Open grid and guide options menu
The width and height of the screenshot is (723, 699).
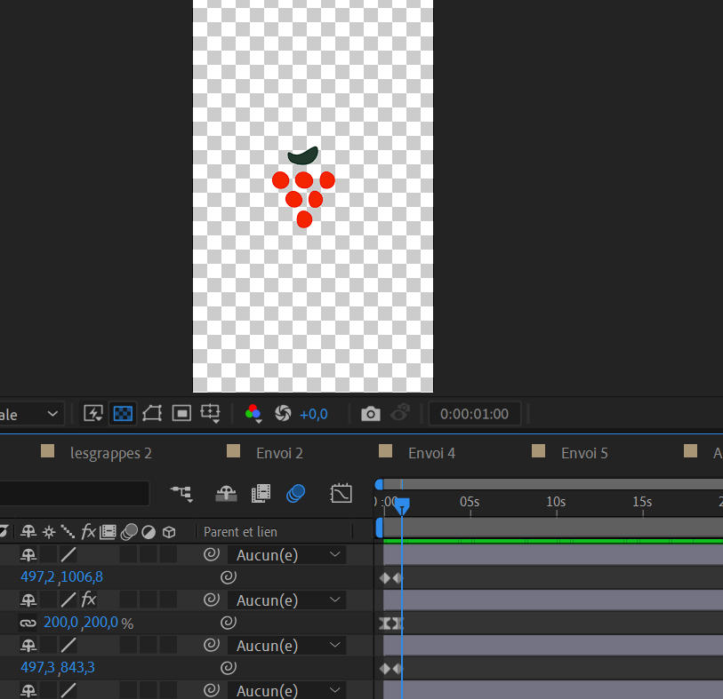(x=211, y=414)
